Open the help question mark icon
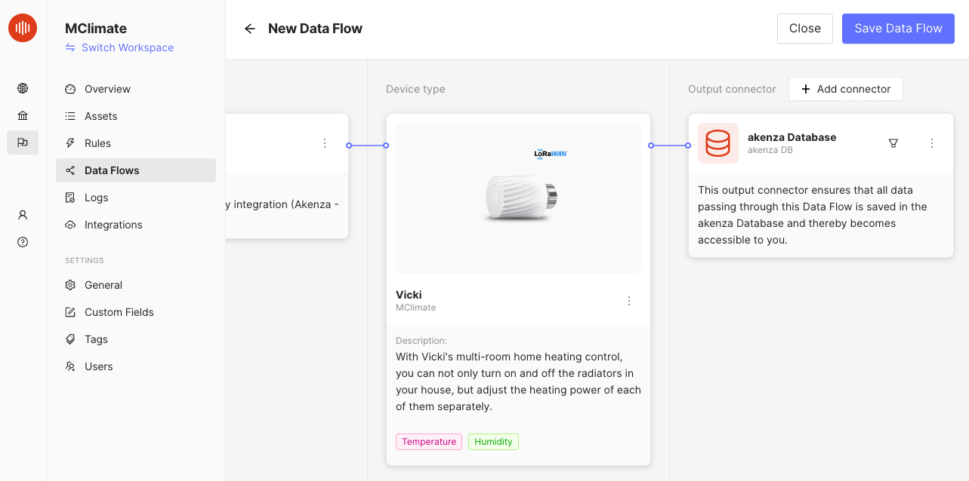 coord(23,242)
